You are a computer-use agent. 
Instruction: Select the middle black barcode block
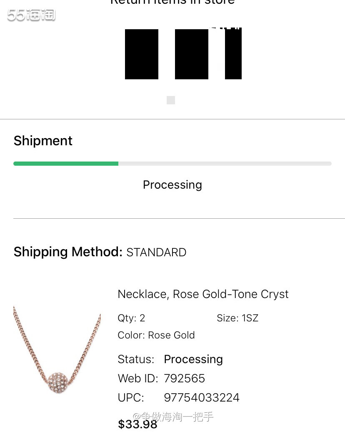click(x=192, y=54)
